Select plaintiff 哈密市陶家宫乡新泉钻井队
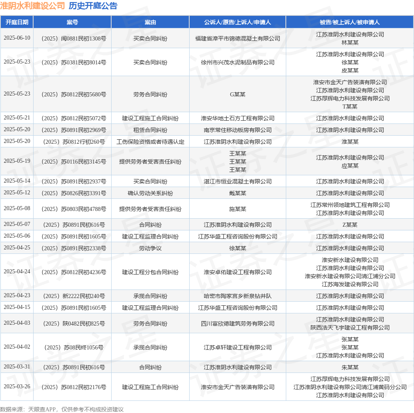The image size is (414, 413). 238,296
